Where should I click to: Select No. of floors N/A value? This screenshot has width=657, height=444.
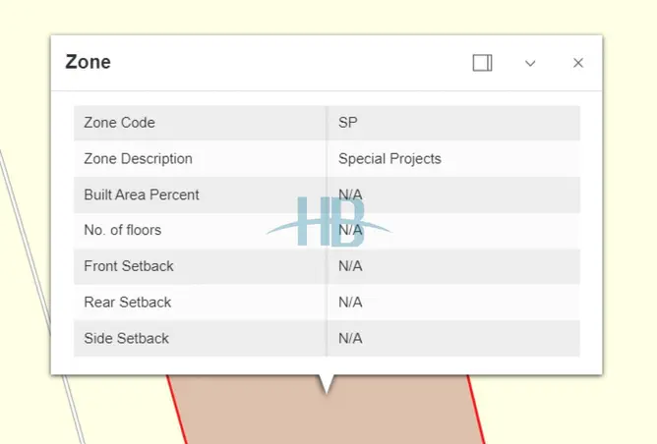(x=350, y=230)
